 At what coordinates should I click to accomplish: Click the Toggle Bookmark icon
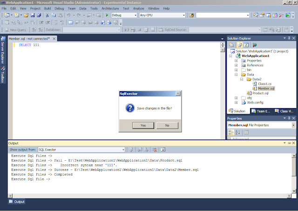point(71,23)
